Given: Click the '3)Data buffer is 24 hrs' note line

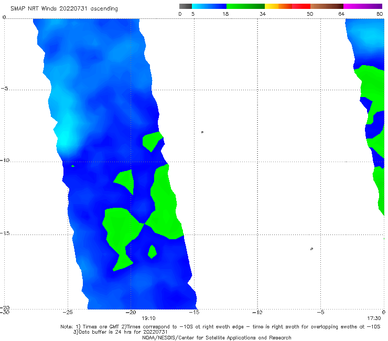Looking at the screenshot, I should 120,332.
